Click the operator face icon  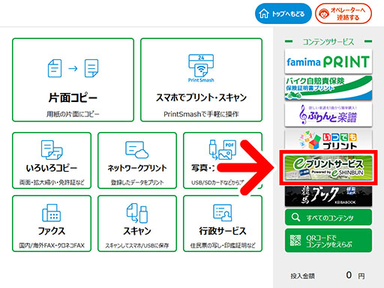point(324,13)
